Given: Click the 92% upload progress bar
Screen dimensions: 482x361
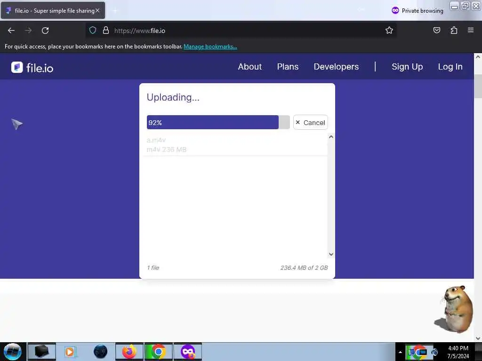Looking at the screenshot, I should click(x=218, y=122).
